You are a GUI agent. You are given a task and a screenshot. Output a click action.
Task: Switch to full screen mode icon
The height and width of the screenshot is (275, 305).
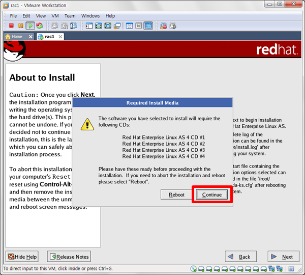coord(108,26)
